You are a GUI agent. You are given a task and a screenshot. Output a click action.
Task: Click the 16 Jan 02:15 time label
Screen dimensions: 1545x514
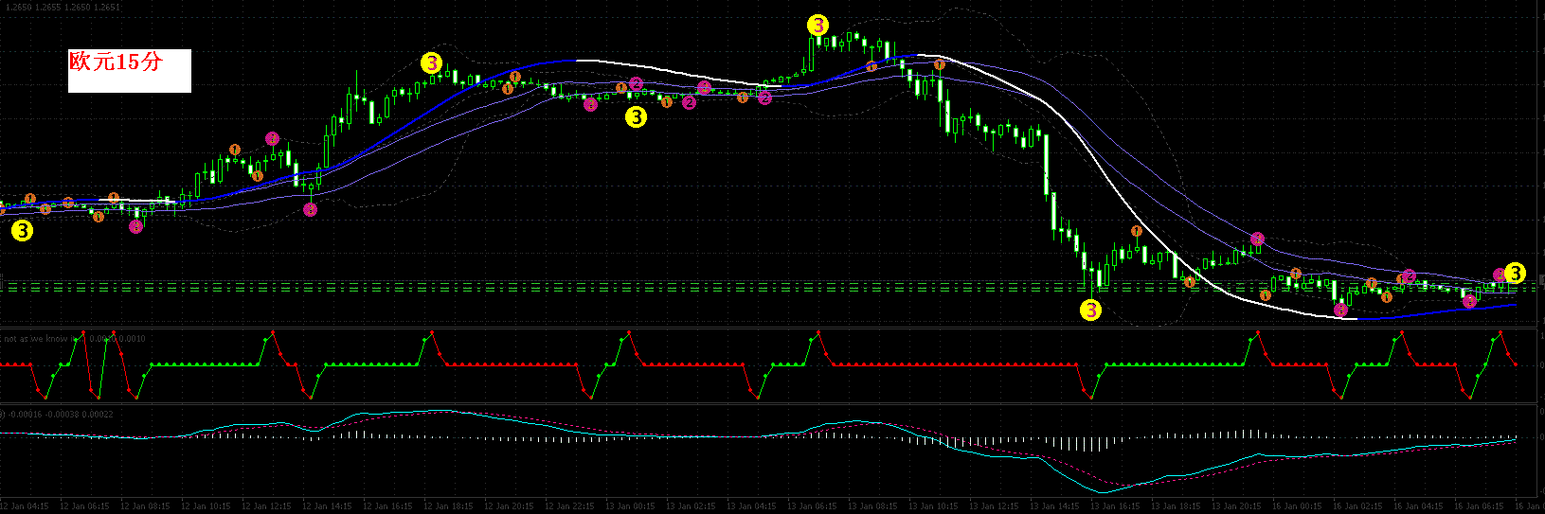[1357, 506]
